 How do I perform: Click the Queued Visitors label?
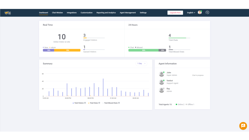[90, 52]
